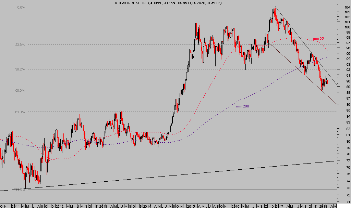Click the 2013 year marker on time axis
This screenshot has width=351, height=208.
pyautogui.click(x=103, y=206)
